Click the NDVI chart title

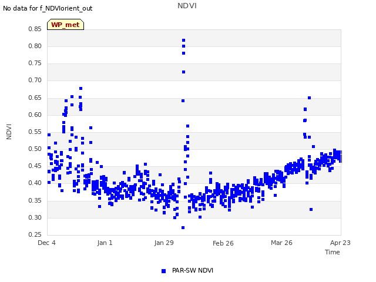[187, 6]
